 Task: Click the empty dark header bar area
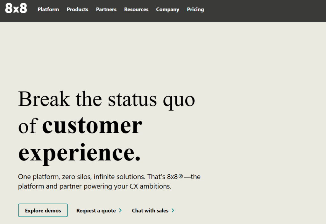coord(264,11)
